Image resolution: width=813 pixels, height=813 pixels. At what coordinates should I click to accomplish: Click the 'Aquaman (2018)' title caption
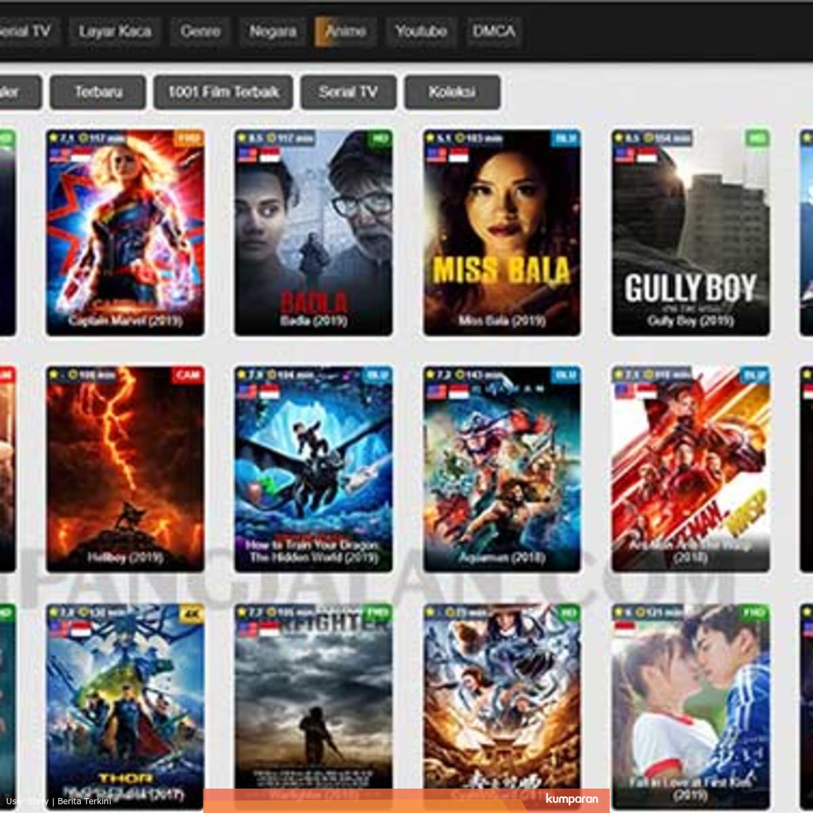[502, 558]
